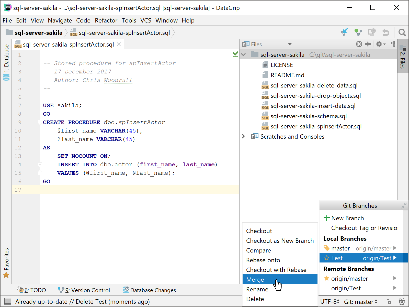Open the Window menu
Viewport: 409px width, 307px height.
click(166, 20)
